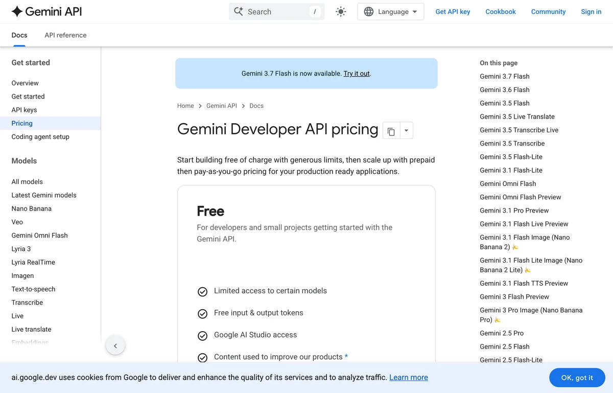Open the Community link
The height and width of the screenshot is (393, 613).
pos(548,12)
